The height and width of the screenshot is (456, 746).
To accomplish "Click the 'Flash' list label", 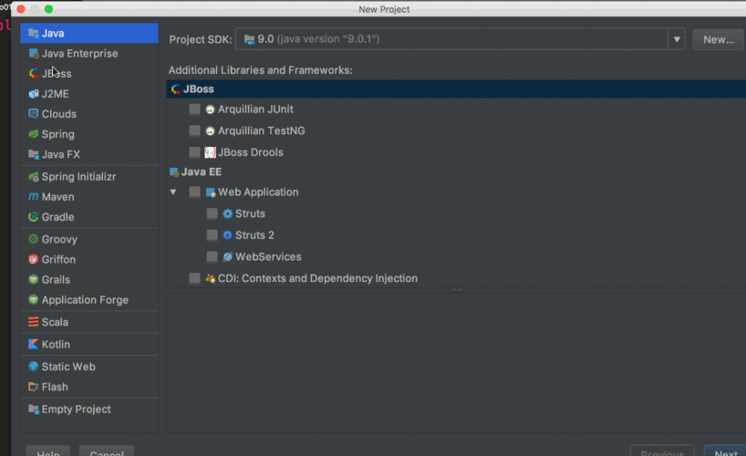I will click(x=55, y=387).
